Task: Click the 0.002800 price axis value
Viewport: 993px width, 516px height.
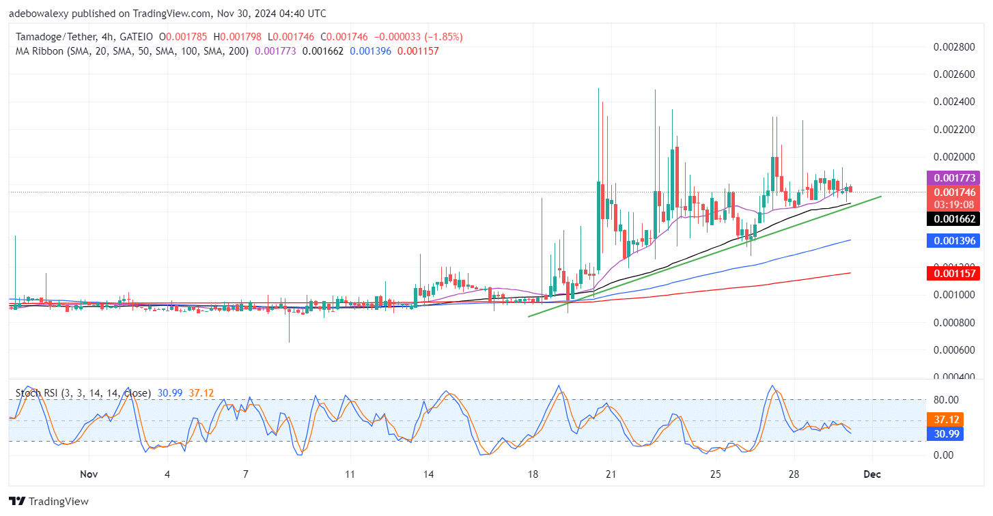Action: point(953,47)
